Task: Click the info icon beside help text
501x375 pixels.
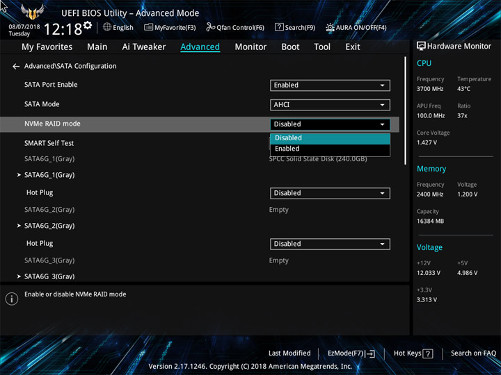Action: 12,299
